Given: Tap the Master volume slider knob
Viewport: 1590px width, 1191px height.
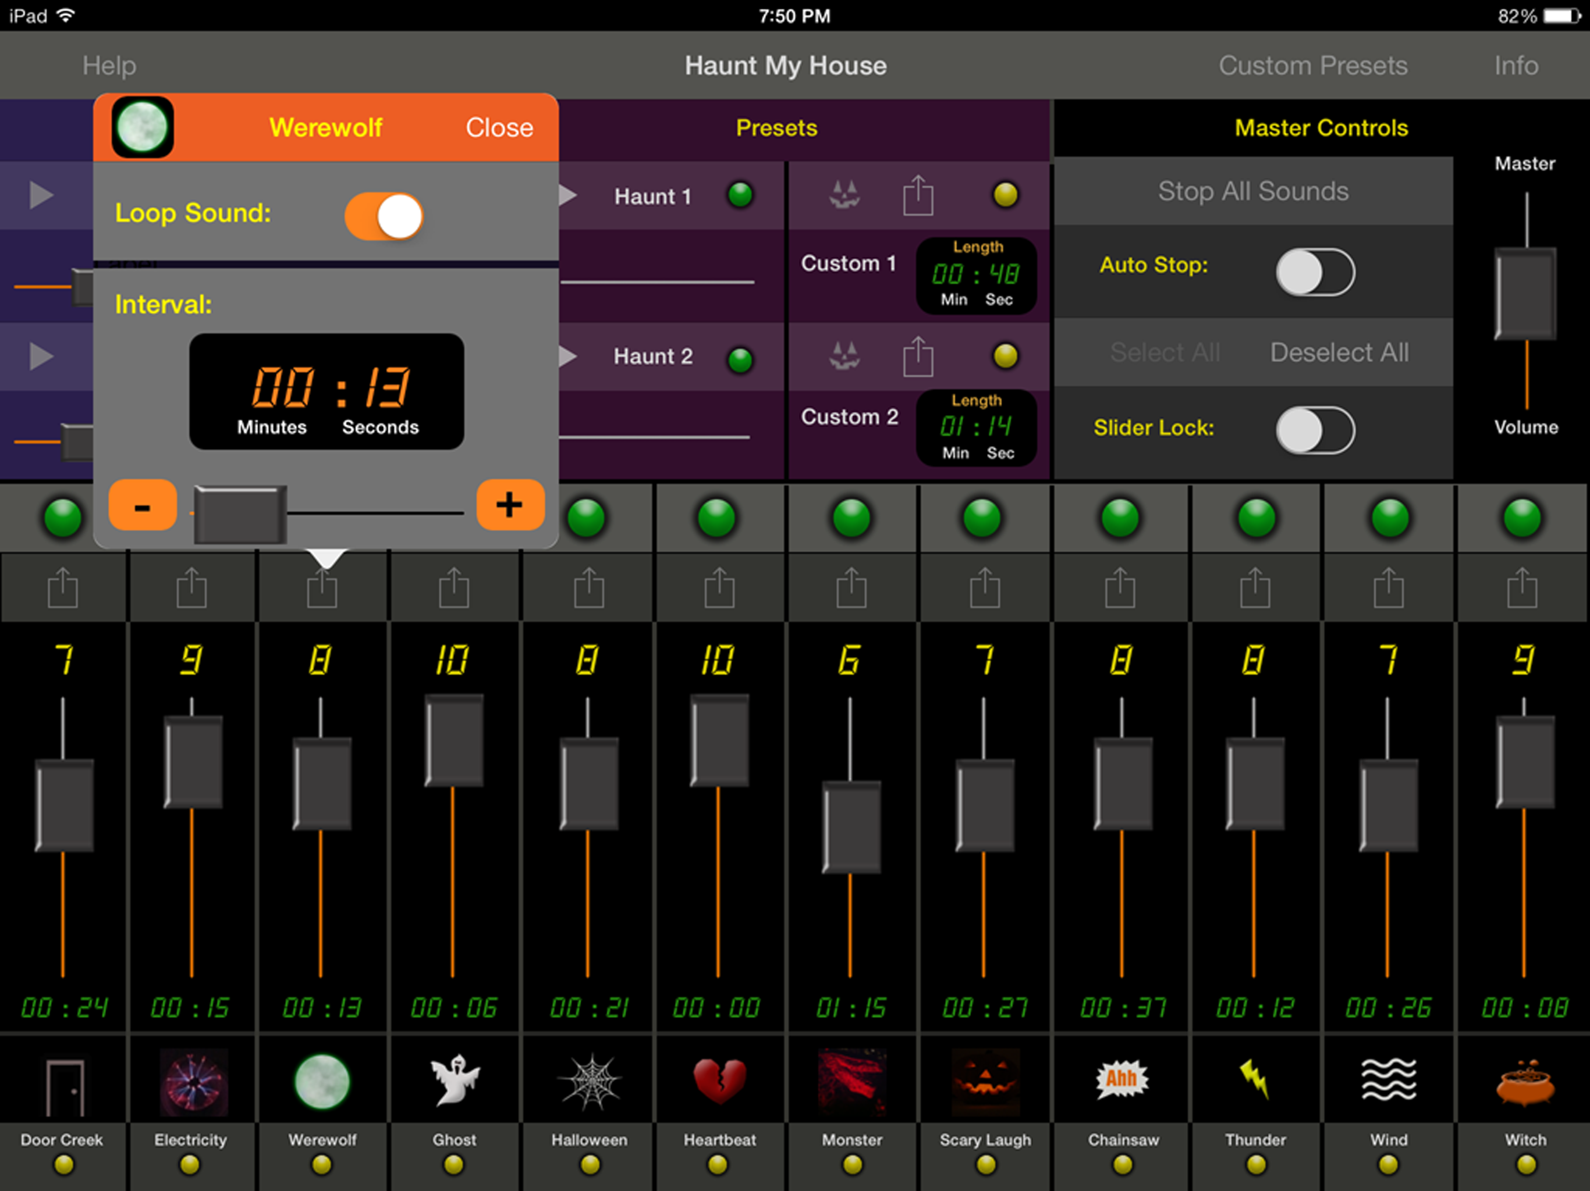Looking at the screenshot, I should (1525, 293).
